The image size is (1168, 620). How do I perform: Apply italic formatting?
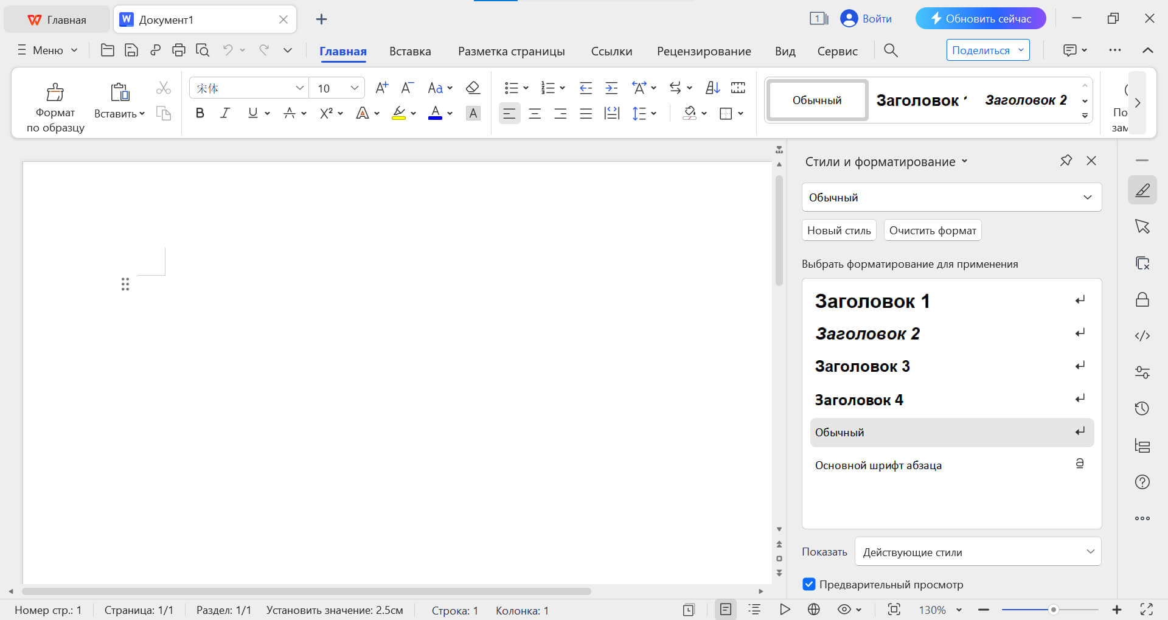click(224, 113)
